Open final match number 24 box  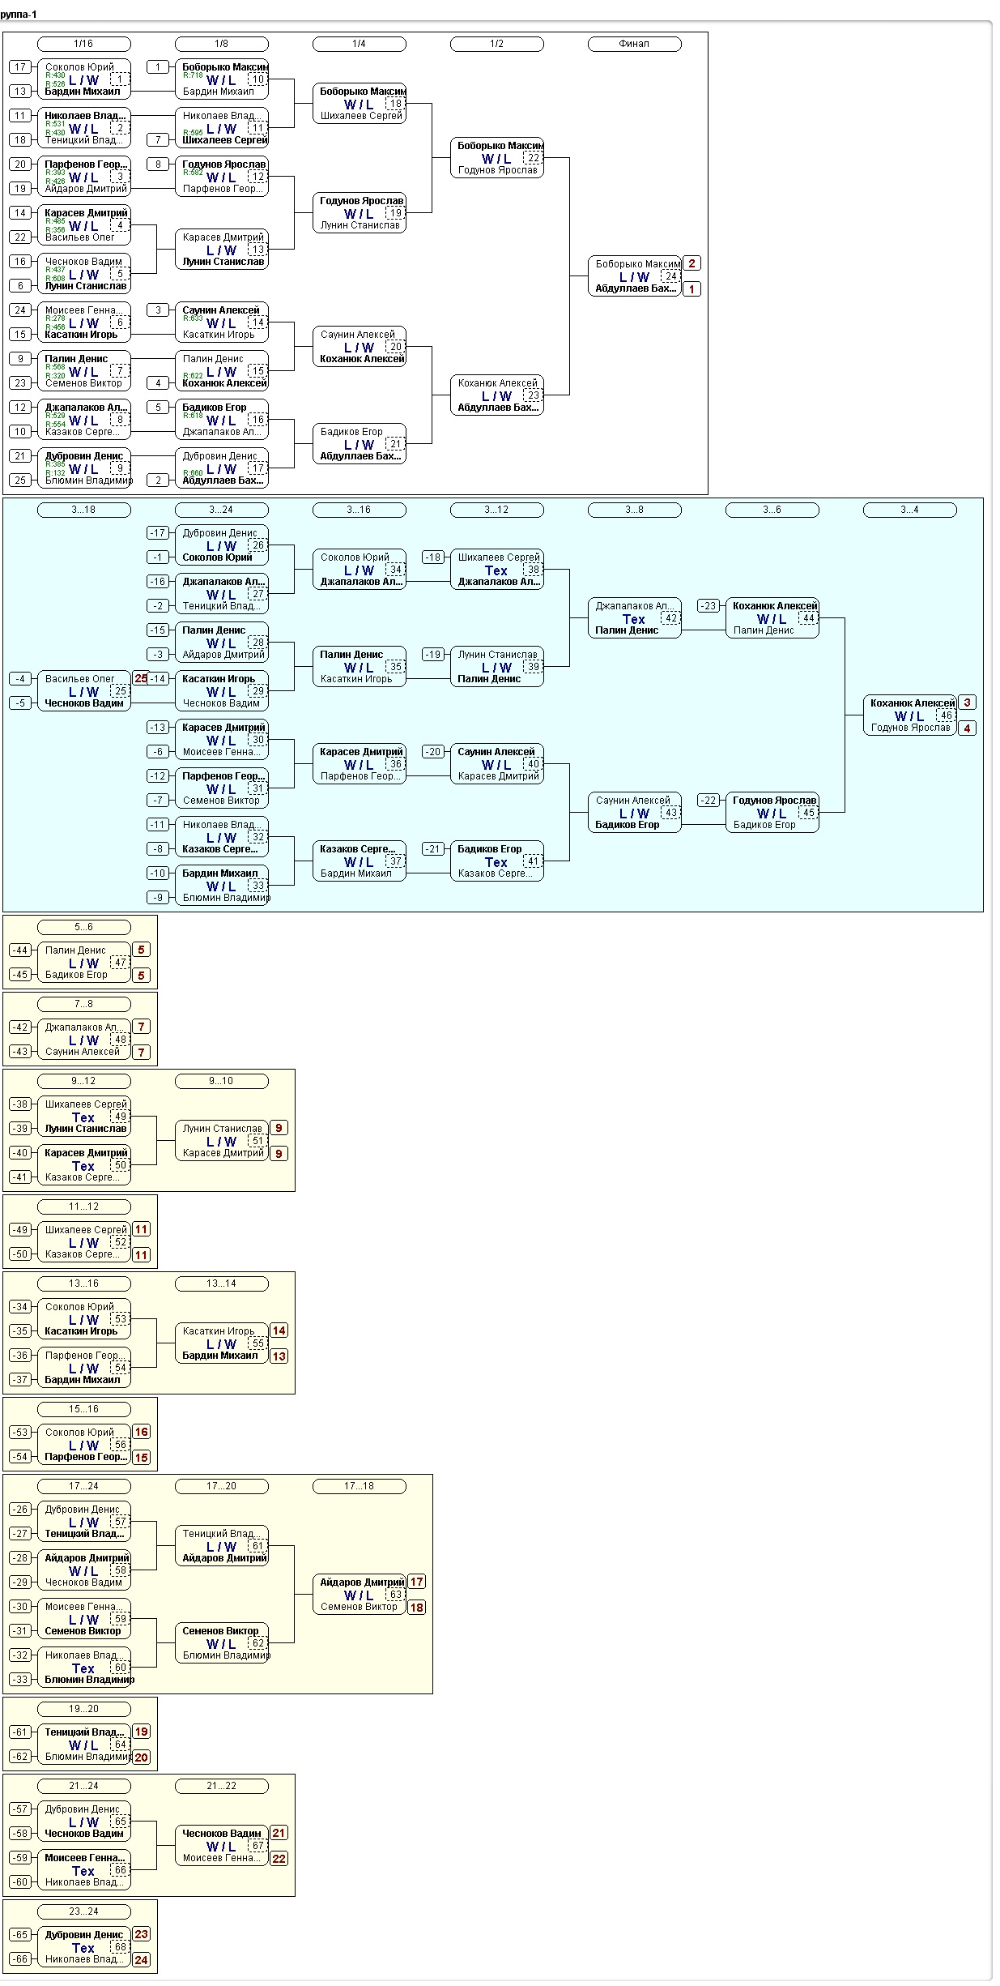coord(671,276)
